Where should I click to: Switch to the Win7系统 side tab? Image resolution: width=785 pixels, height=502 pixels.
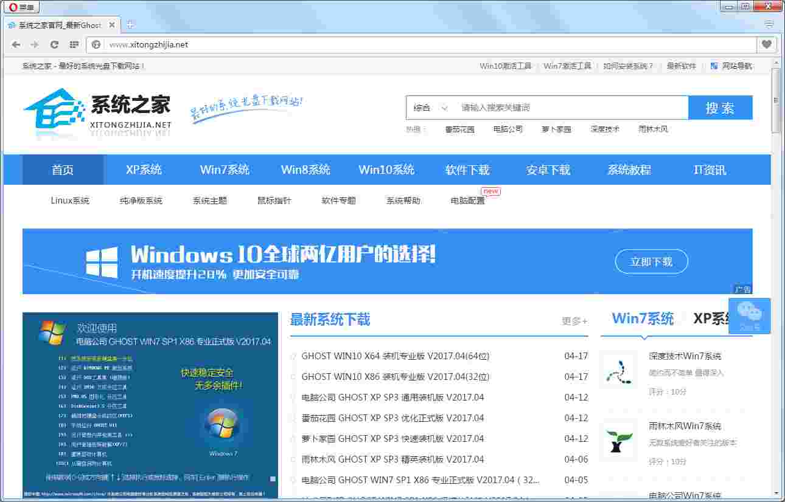click(x=643, y=318)
